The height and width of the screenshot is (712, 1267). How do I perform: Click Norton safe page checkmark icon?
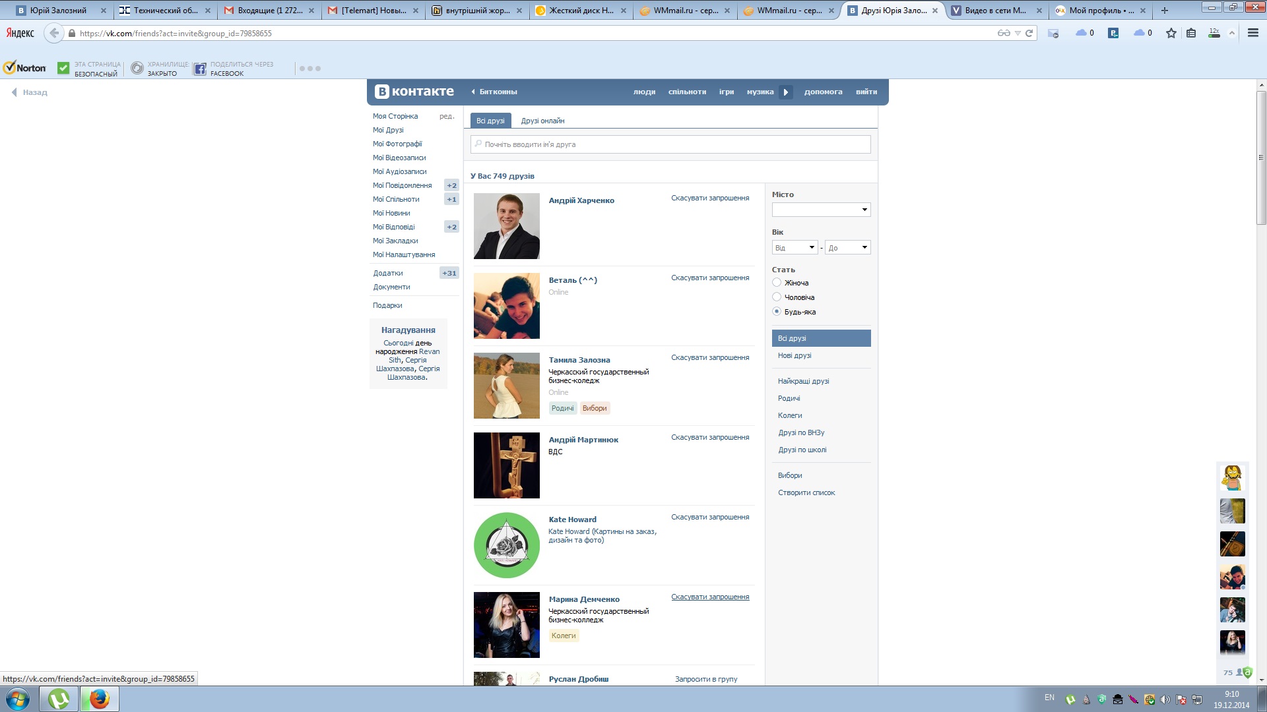tap(63, 68)
